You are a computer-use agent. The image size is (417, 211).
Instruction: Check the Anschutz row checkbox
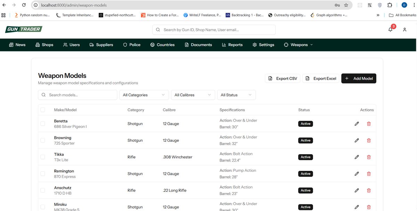pos(42,190)
